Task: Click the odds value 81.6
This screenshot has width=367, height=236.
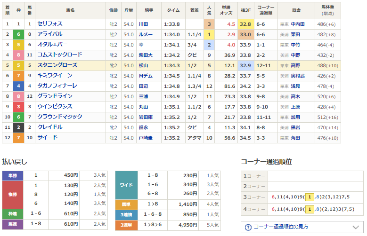Action: click(229, 86)
